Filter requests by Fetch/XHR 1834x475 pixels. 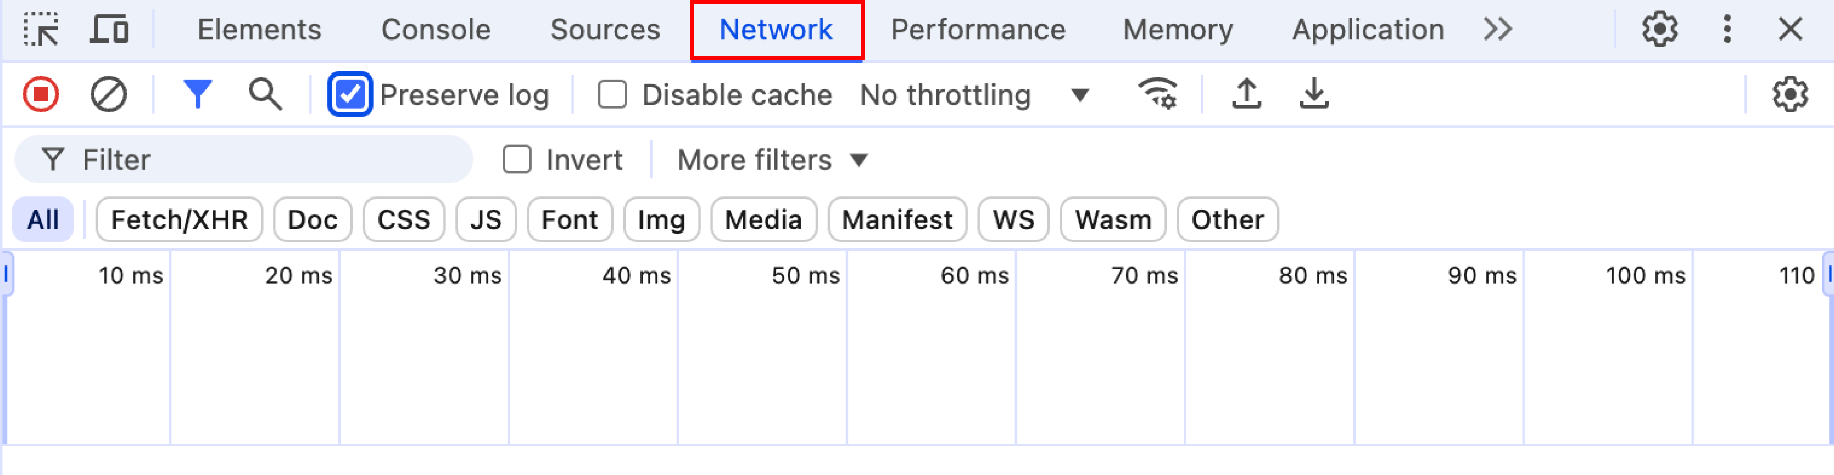coord(180,220)
